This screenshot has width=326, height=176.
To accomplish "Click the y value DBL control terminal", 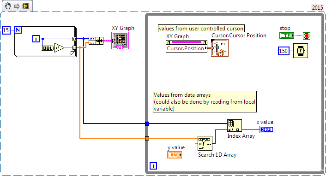I will point(175,155).
